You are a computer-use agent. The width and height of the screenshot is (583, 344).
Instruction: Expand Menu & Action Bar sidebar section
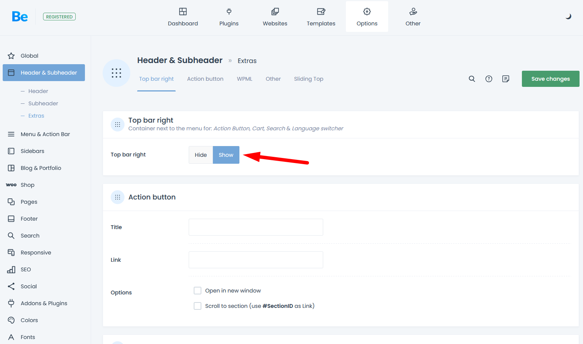pos(45,134)
